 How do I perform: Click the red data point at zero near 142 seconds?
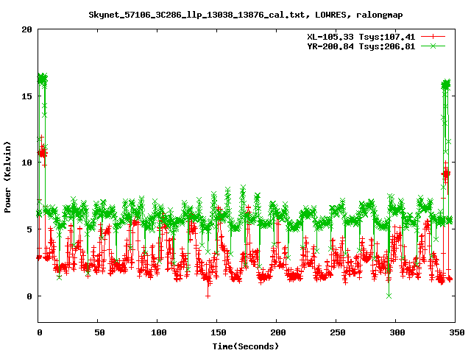click(x=208, y=296)
